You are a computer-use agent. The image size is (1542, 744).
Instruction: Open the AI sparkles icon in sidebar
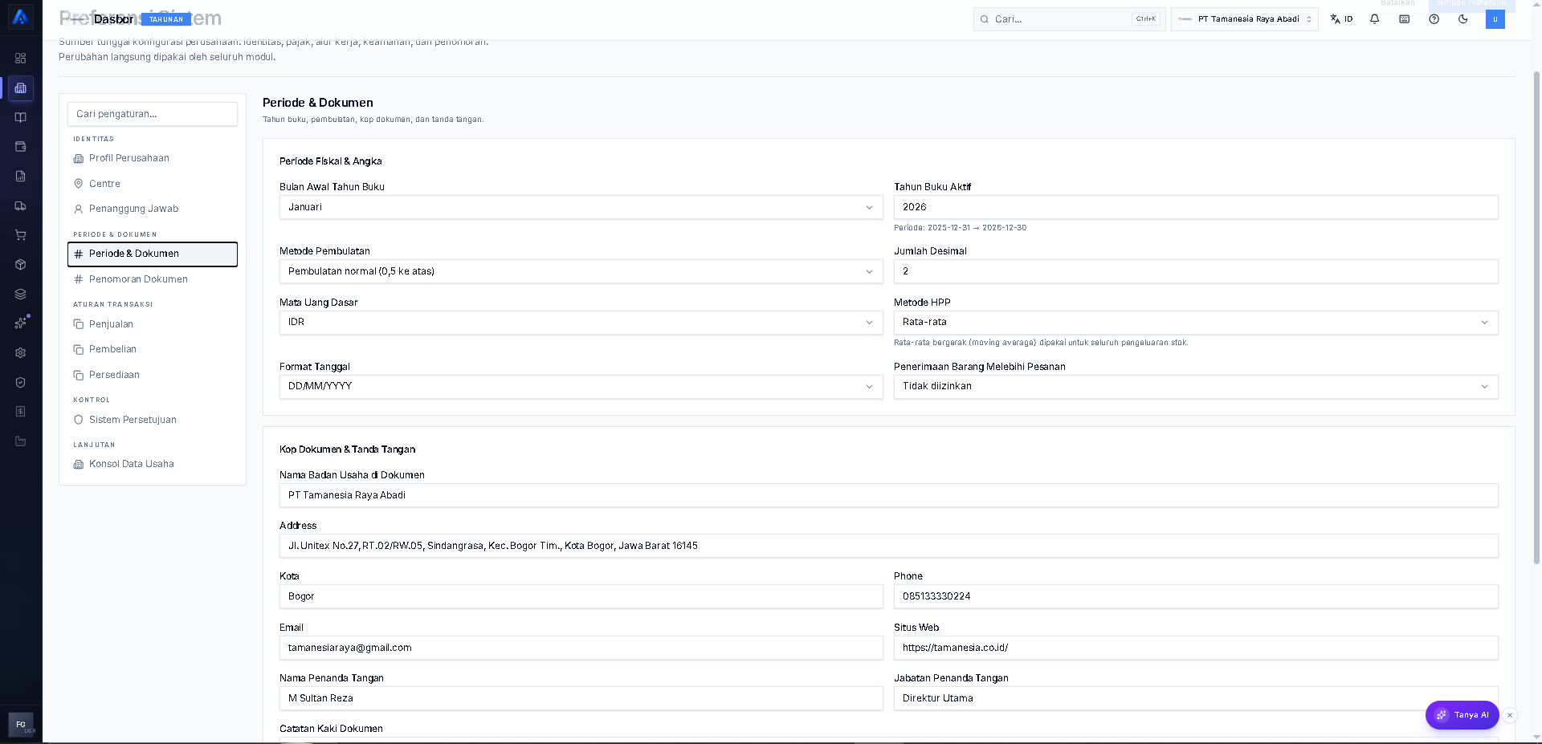(21, 323)
